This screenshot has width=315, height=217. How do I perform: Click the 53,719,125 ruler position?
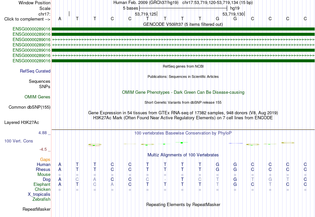146,14
